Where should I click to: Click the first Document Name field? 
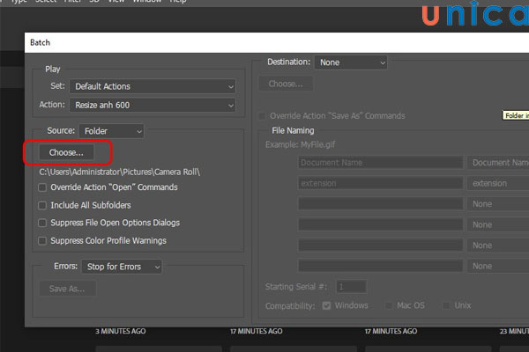pyautogui.click(x=380, y=163)
